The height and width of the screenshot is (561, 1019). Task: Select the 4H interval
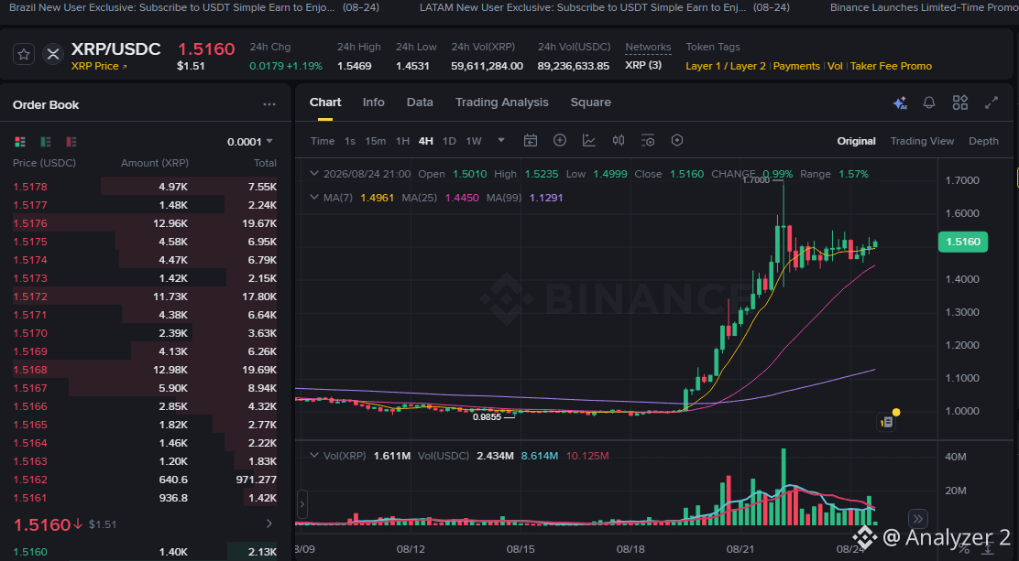[426, 141]
